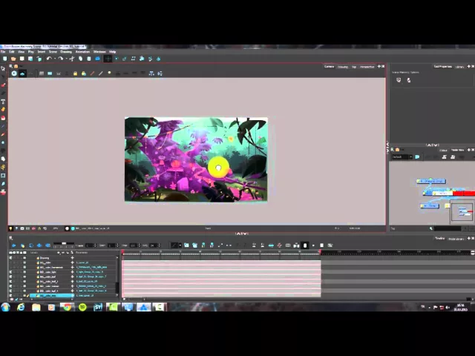This screenshot has width=475, height=356.
Task: Click the yellow circle in the artwork
Action: tap(218, 167)
